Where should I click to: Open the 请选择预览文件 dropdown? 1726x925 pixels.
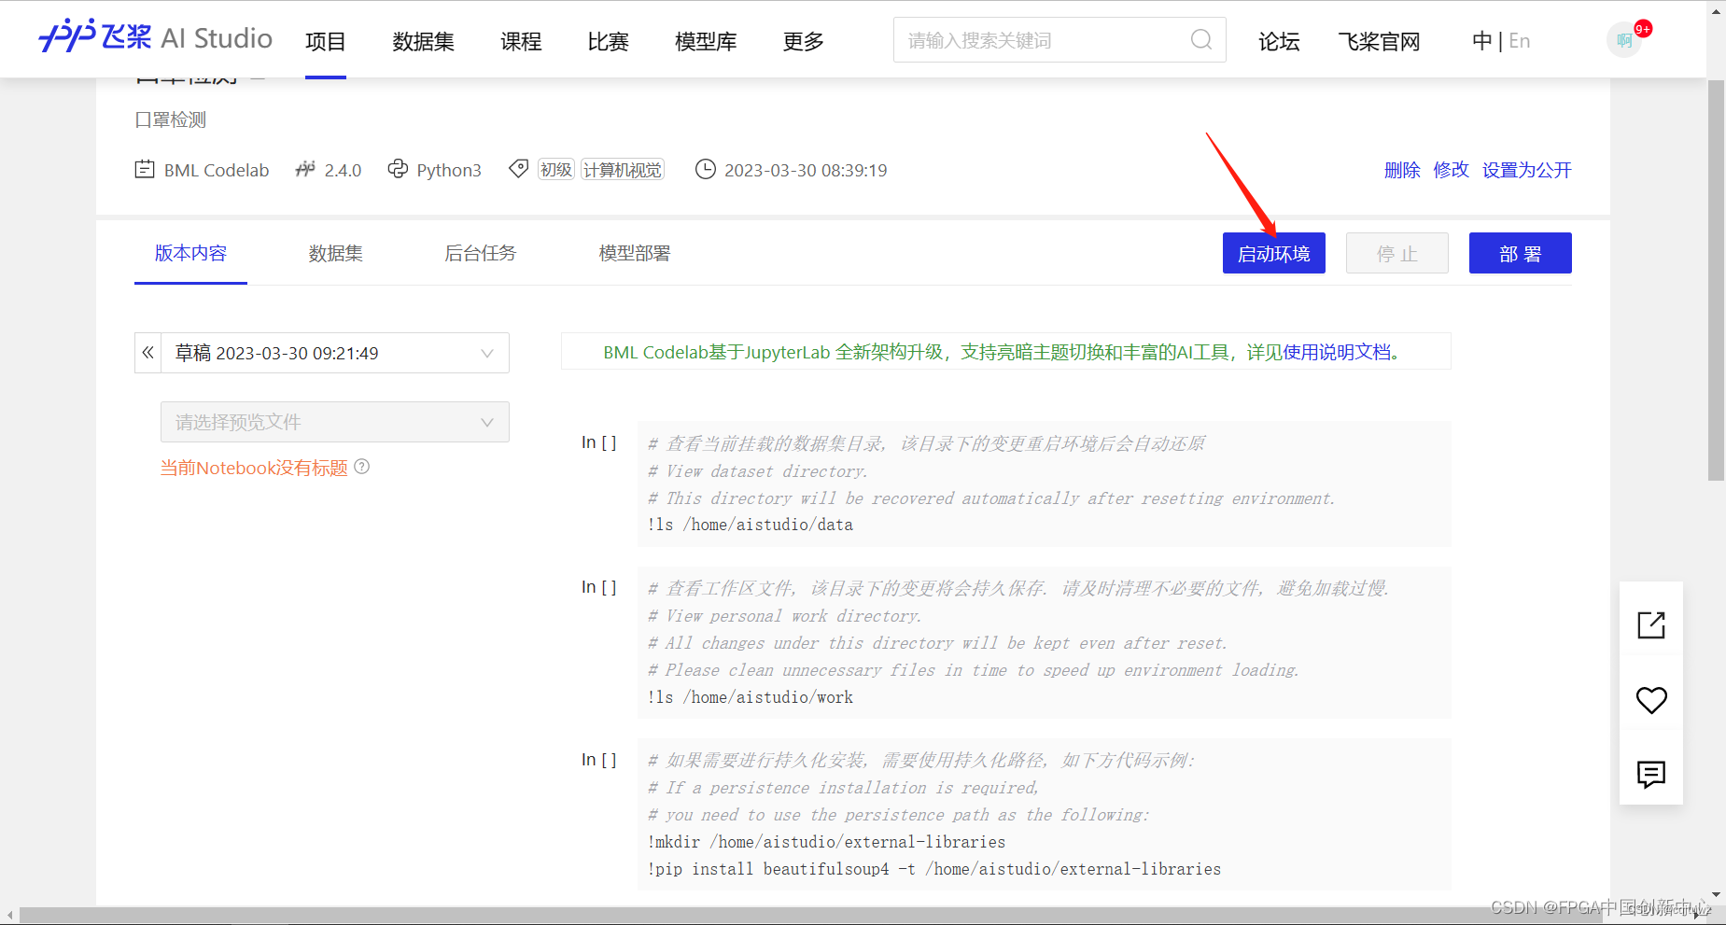coord(335,422)
